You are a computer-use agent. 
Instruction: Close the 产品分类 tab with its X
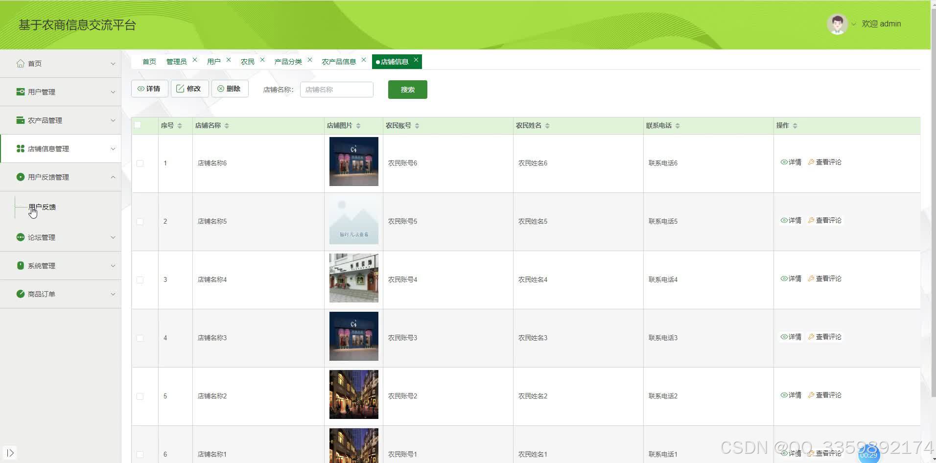pyautogui.click(x=310, y=60)
